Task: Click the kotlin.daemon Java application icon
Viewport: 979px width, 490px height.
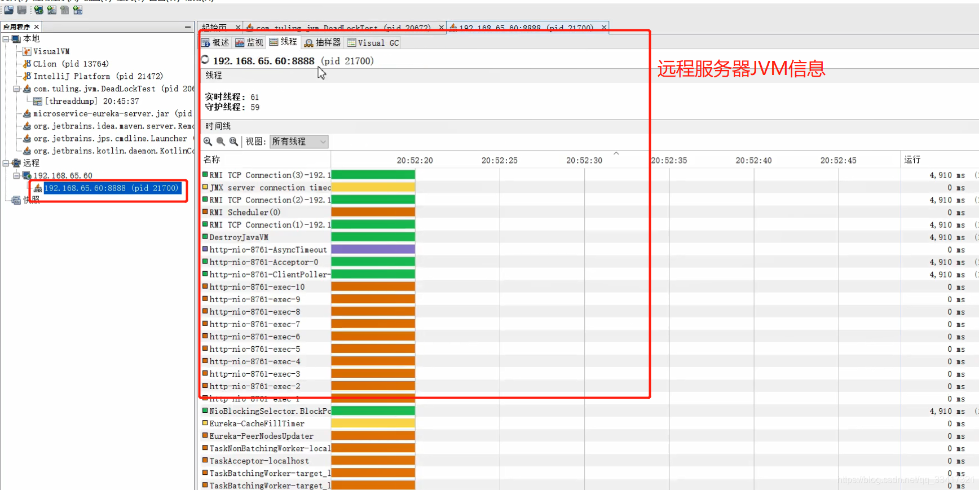Action: tap(27, 151)
